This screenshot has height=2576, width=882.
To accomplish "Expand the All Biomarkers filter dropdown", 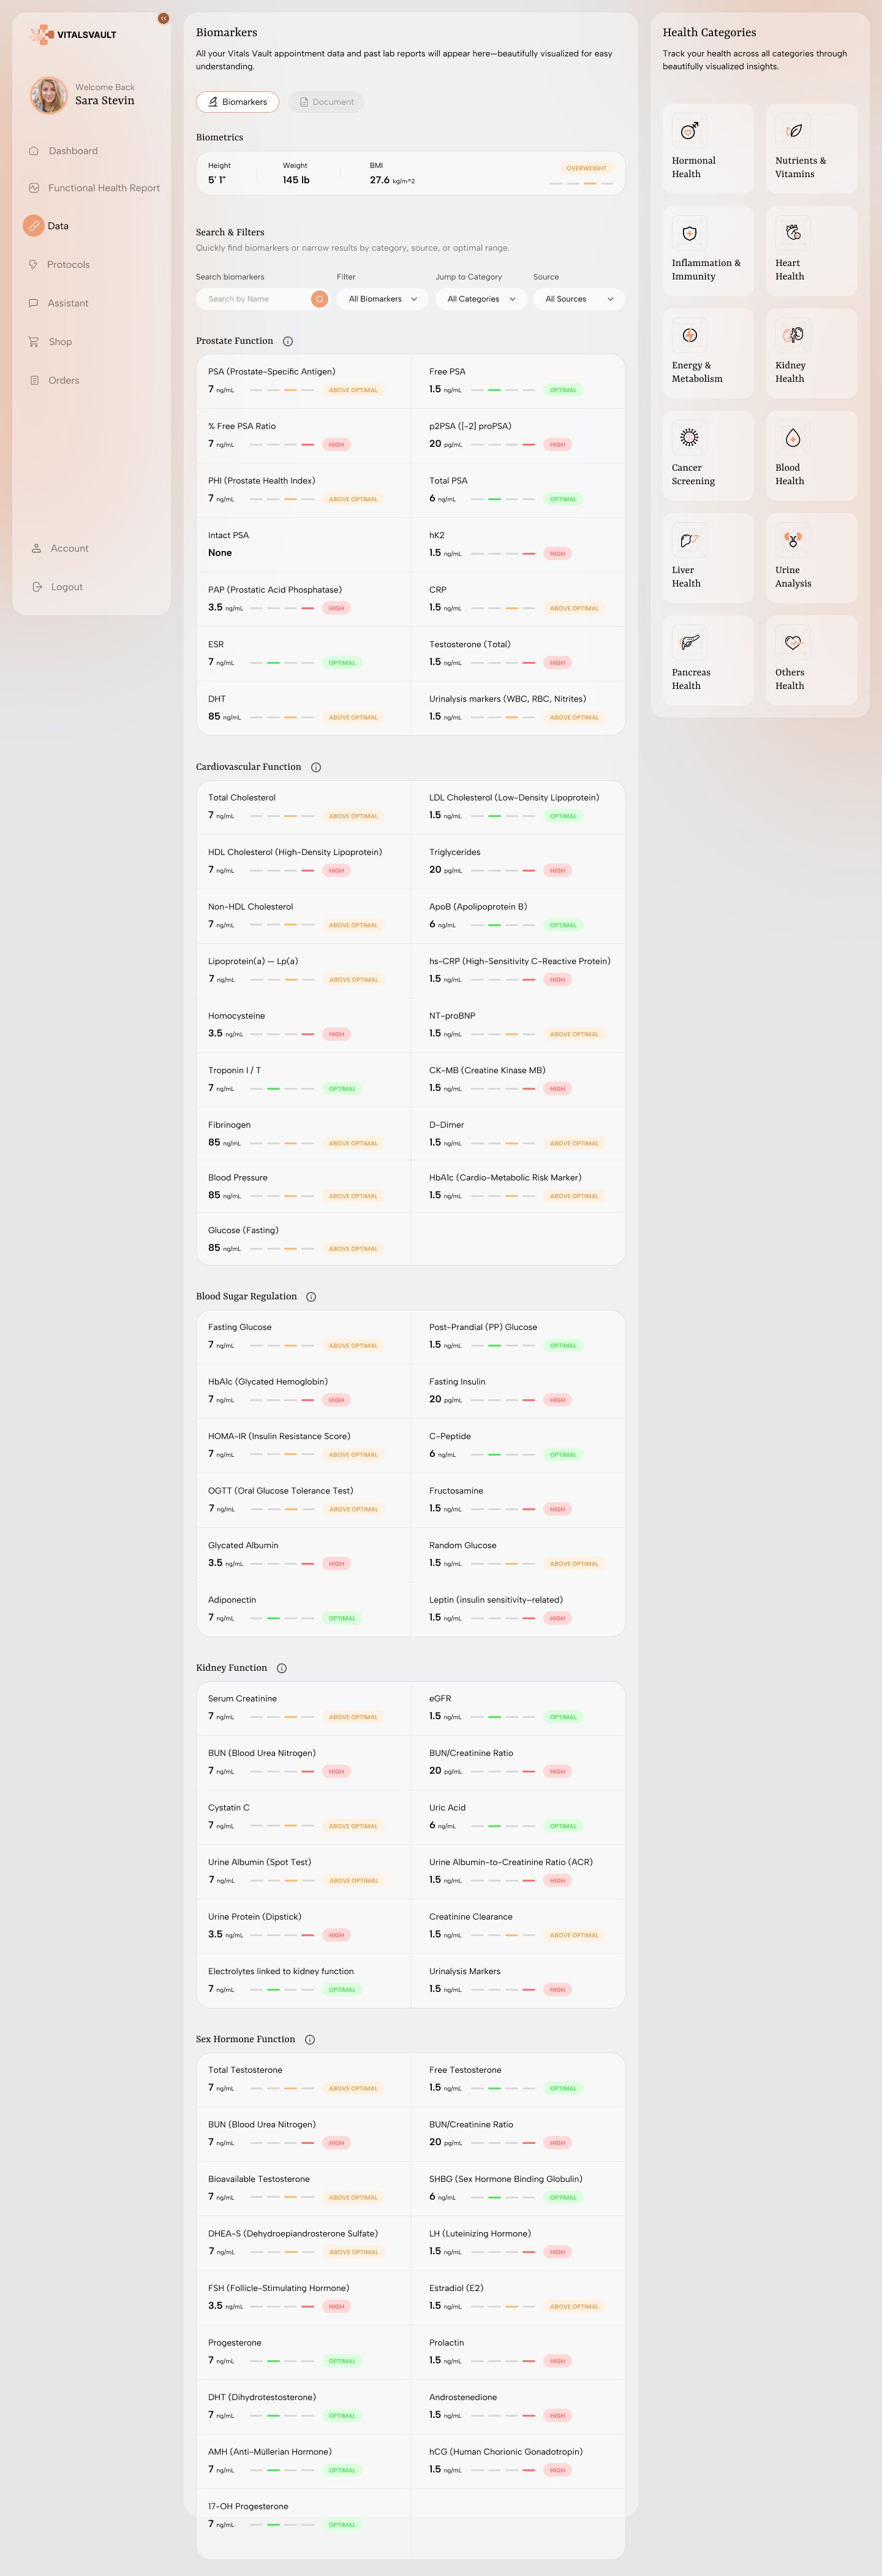I will pos(383,299).
